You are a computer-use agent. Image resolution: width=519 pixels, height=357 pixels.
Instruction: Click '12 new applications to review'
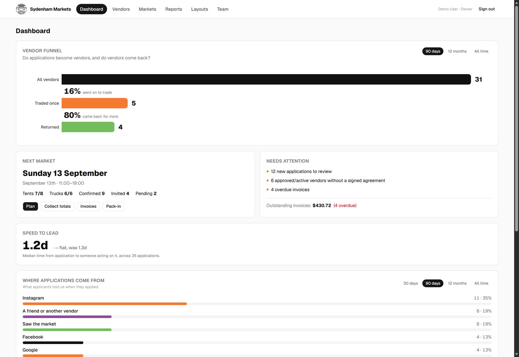click(301, 171)
